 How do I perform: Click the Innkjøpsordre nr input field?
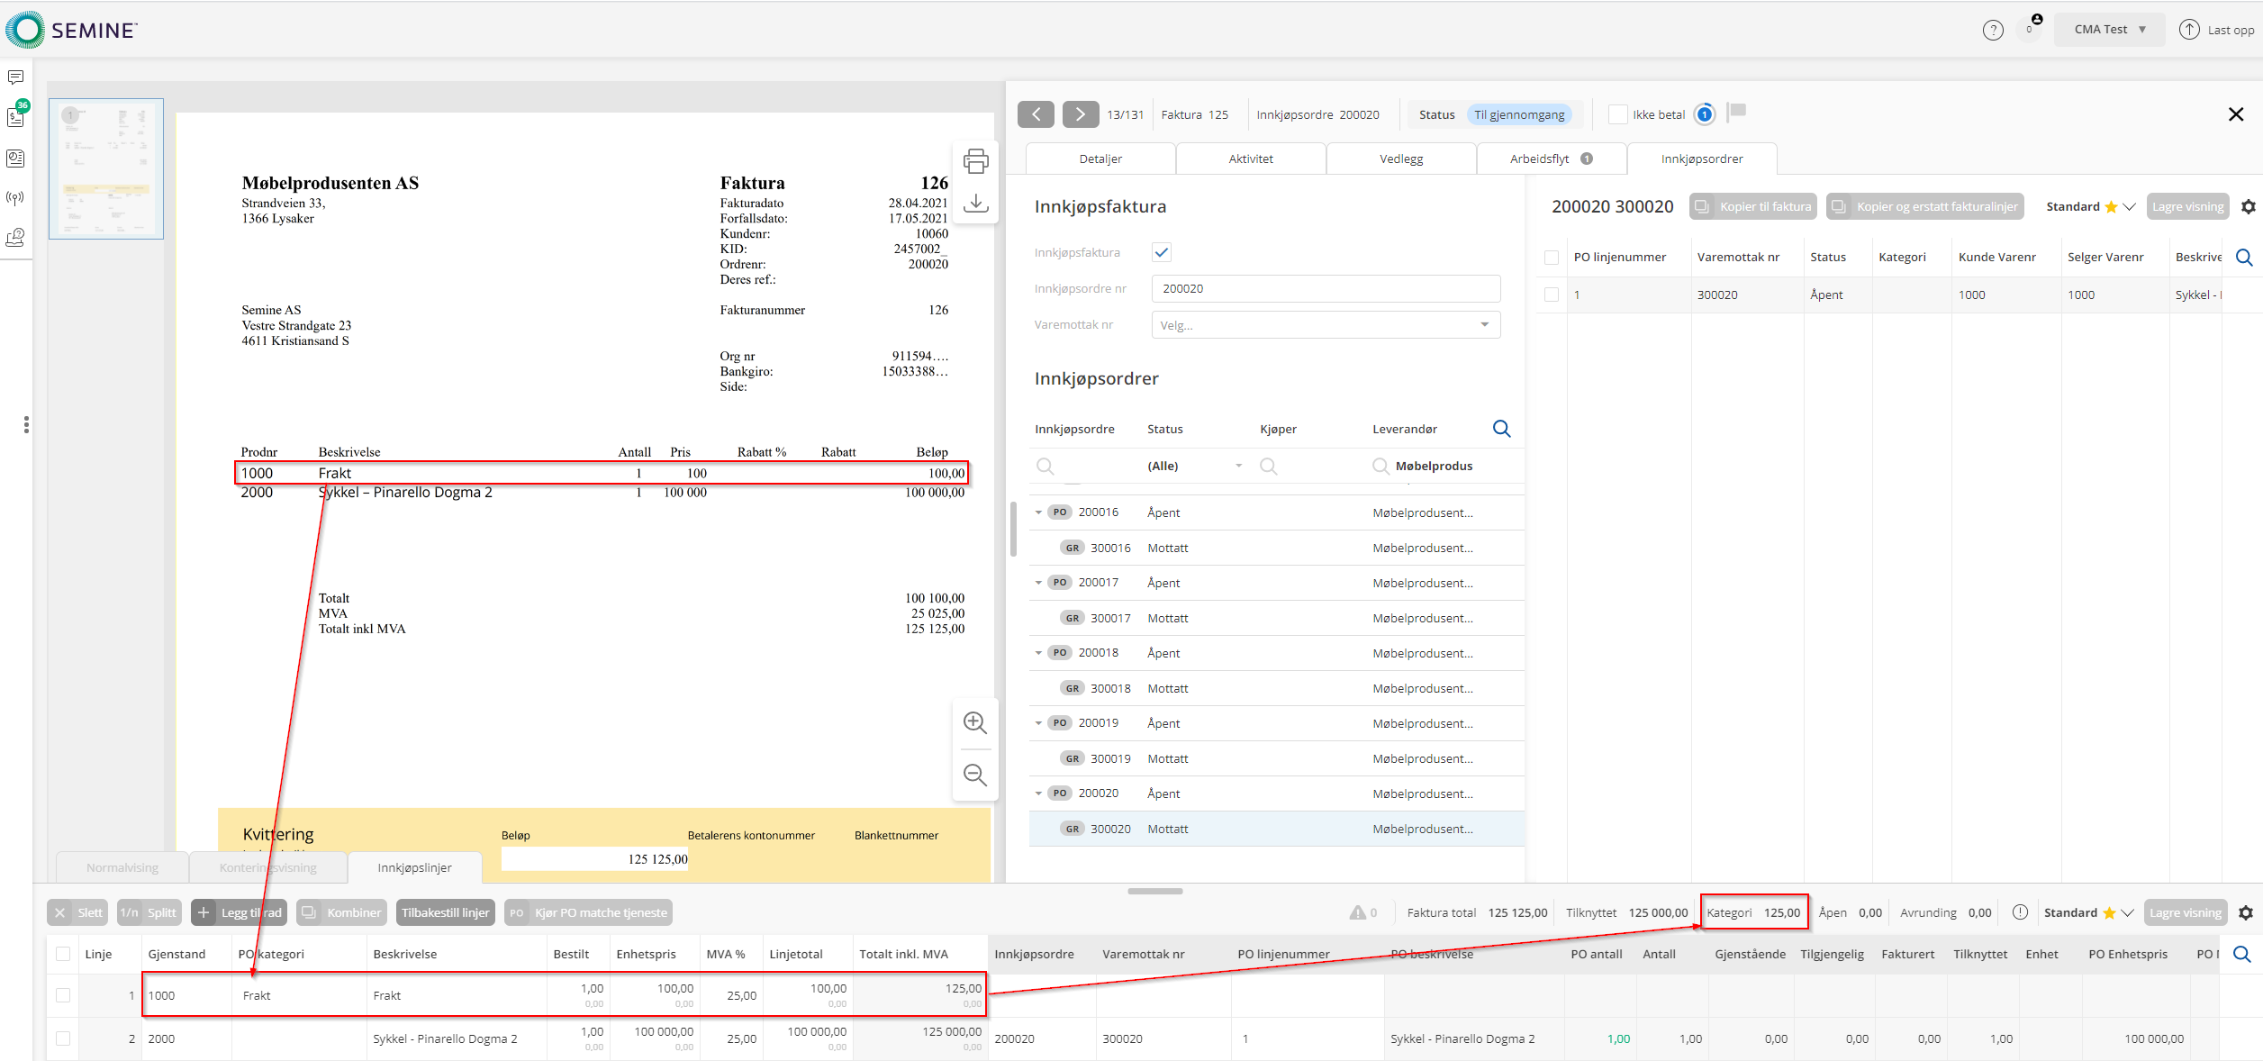coord(1326,288)
